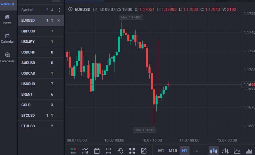Open the watchlist column options menu
This screenshot has width=255, height=155.
pos(60,10)
